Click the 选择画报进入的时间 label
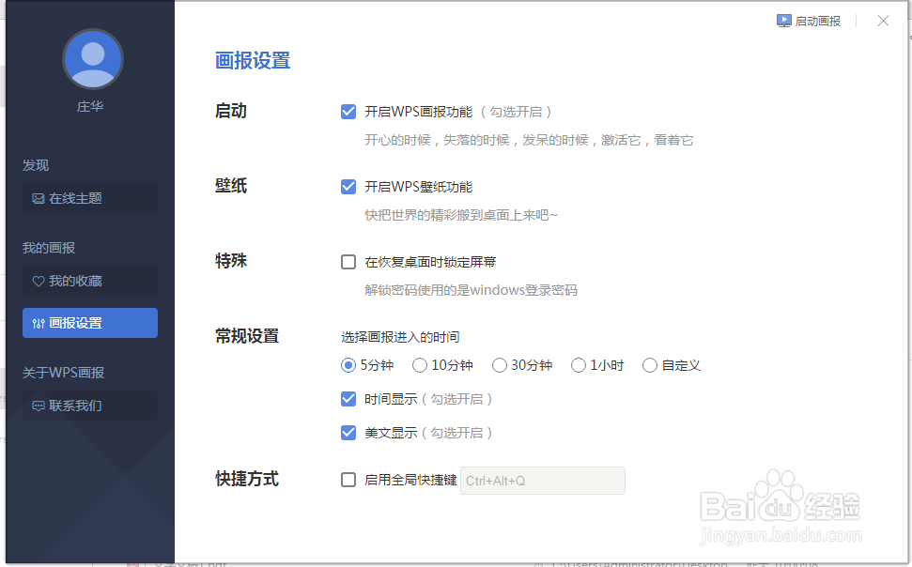This screenshot has height=567, width=912. pyautogui.click(x=400, y=337)
